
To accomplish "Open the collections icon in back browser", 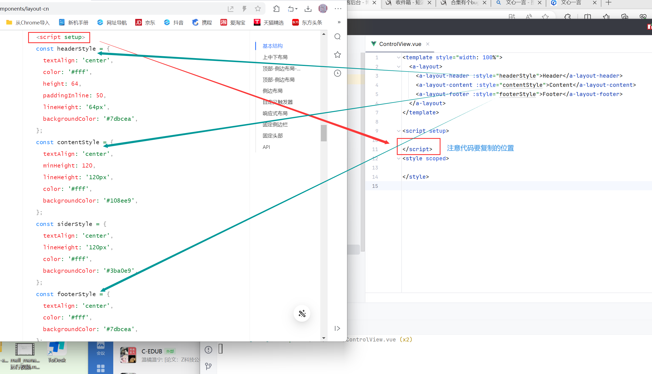I will tap(625, 17).
